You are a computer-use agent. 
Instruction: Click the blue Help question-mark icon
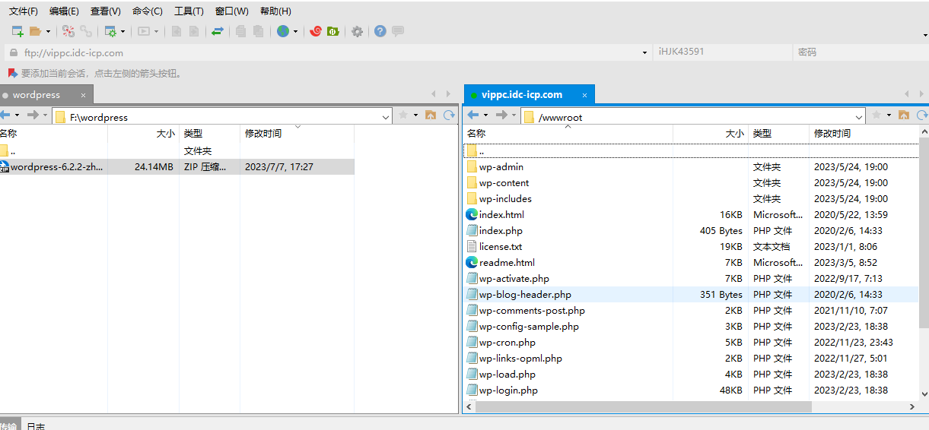380,31
